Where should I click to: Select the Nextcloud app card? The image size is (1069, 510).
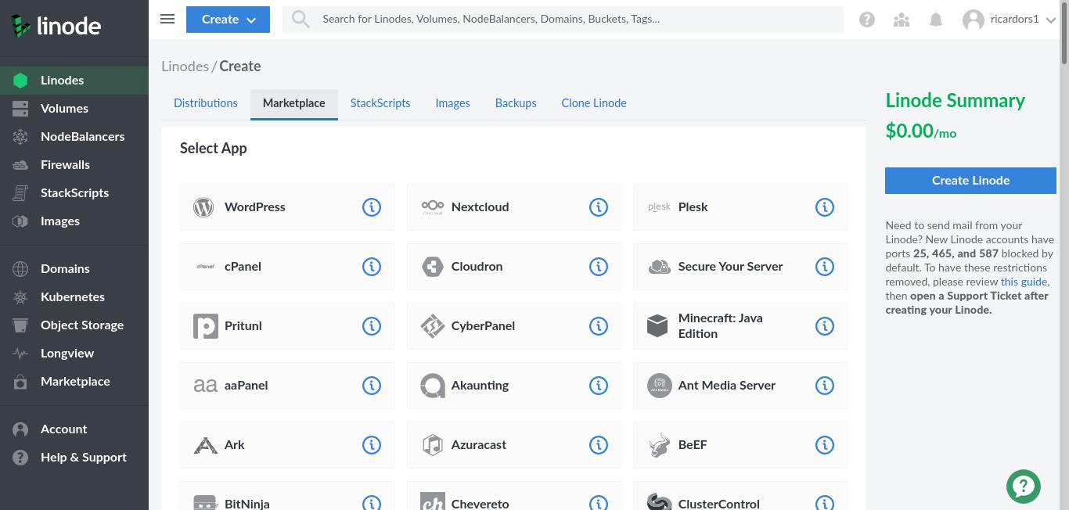(514, 207)
